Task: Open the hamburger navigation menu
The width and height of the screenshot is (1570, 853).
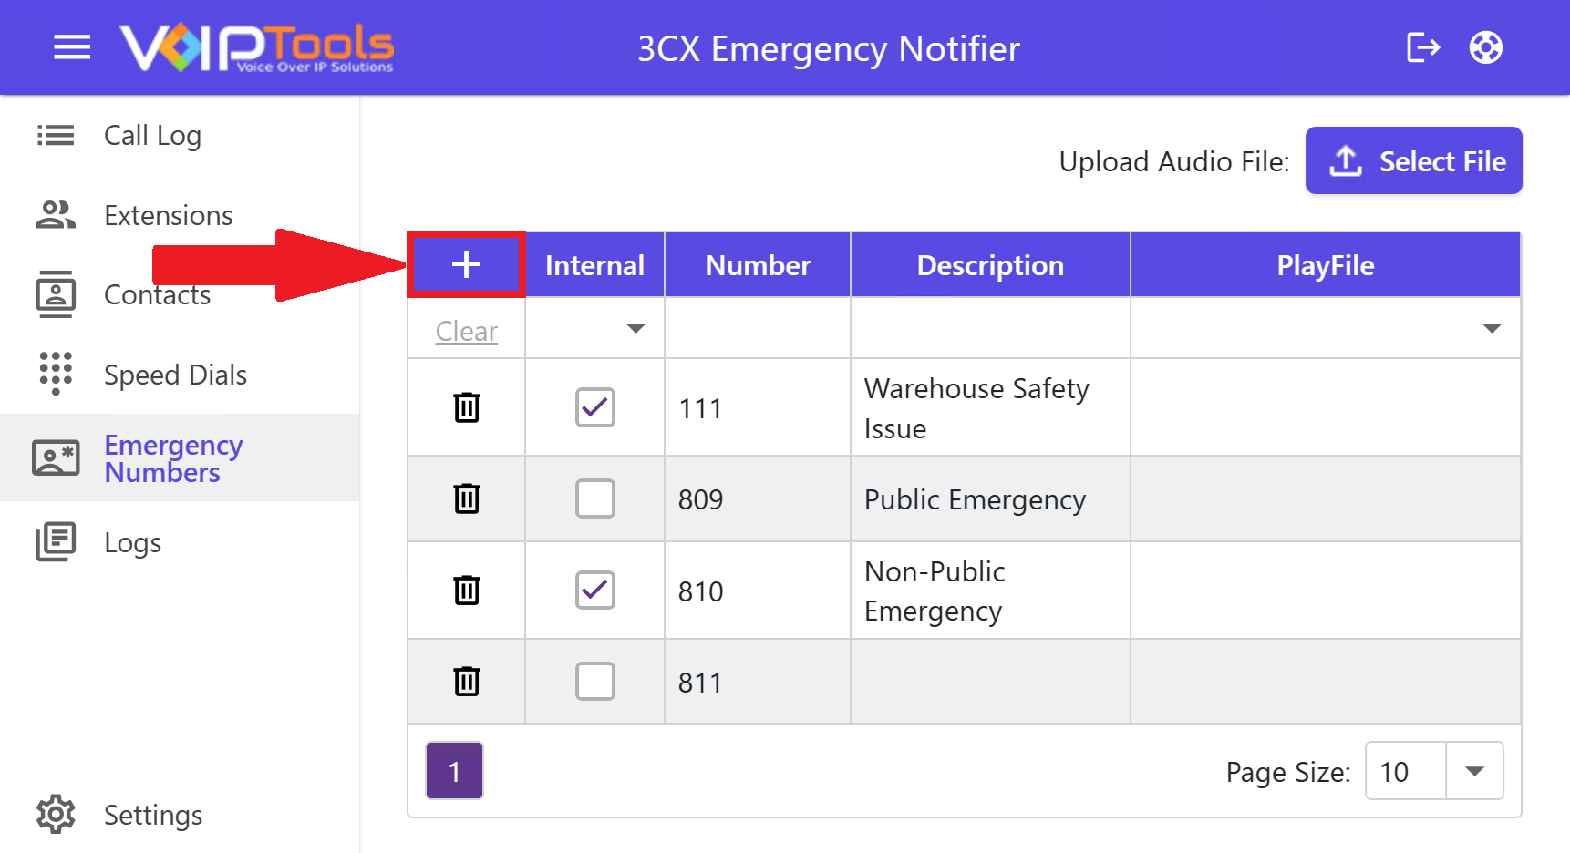Action: point(72,47)
